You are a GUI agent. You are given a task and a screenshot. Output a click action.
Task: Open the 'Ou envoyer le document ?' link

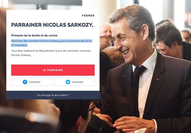click(x=53, y=95)
